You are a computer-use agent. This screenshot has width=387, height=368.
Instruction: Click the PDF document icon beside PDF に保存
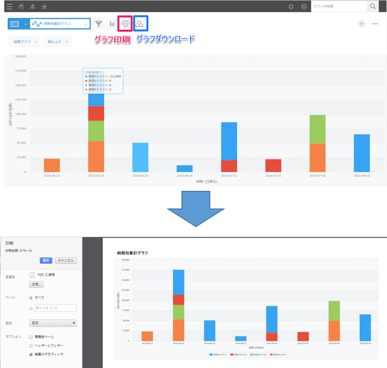click(32, 275)
